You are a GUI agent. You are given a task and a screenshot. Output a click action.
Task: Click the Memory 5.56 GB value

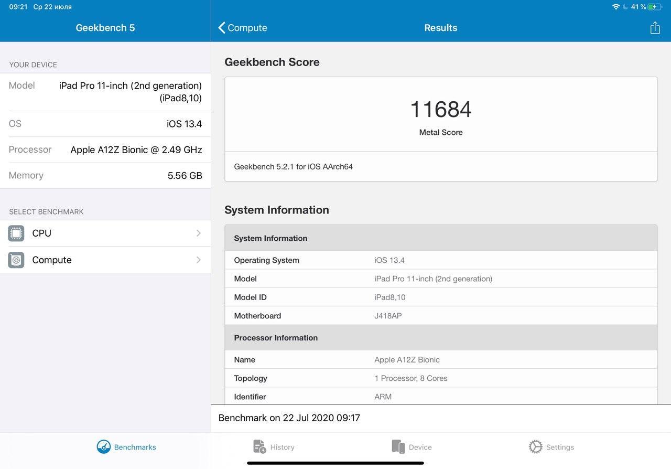pos(185,176)
